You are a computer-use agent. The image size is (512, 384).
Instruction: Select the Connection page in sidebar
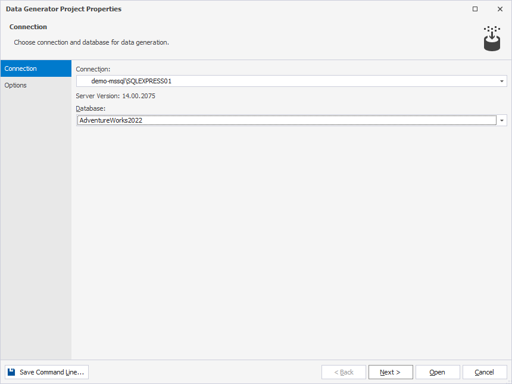[x=36, y=68]
